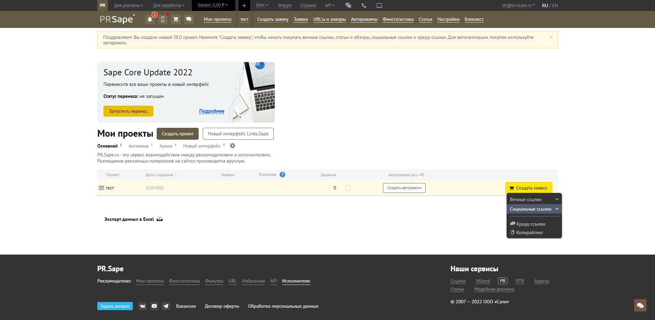Toggle the circle indicator in тест row
Viewport: 655px width, 320px height.
(x=348, y=188)
